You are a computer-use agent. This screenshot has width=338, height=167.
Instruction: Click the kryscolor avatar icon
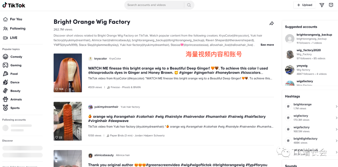point(90,58)
